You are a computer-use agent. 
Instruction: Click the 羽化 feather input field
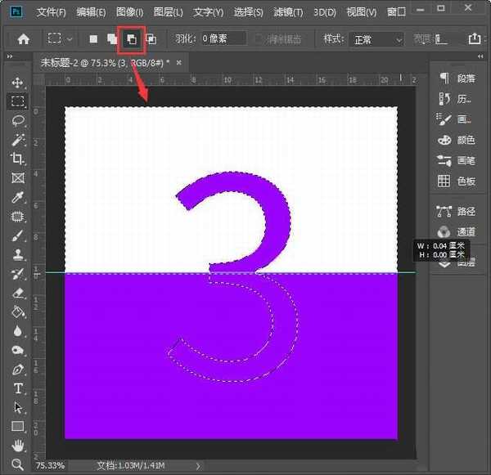(224, 39)
